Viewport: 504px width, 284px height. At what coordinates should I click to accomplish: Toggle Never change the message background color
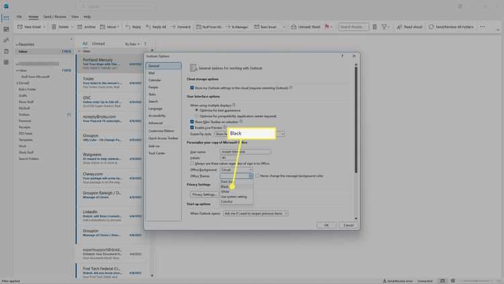pos(257,176)
